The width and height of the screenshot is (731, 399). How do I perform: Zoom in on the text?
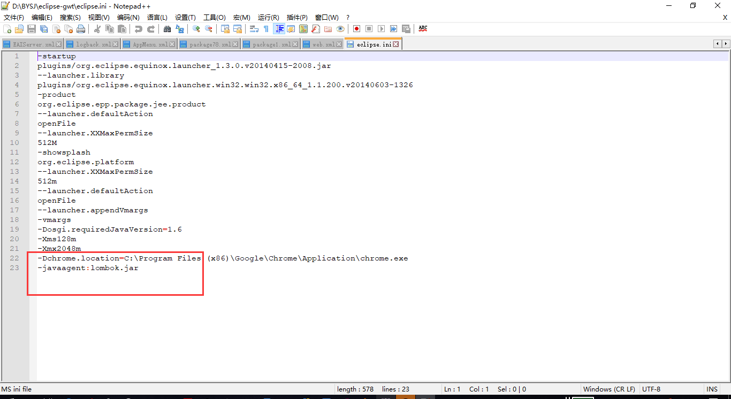coord(196,28)
